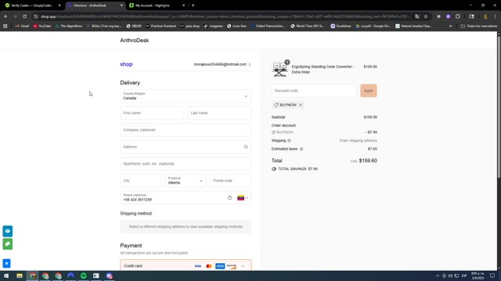Click the TOTAL SAVINGS $7.99 text
The image size is (501, 281).
tap(297, 169)
